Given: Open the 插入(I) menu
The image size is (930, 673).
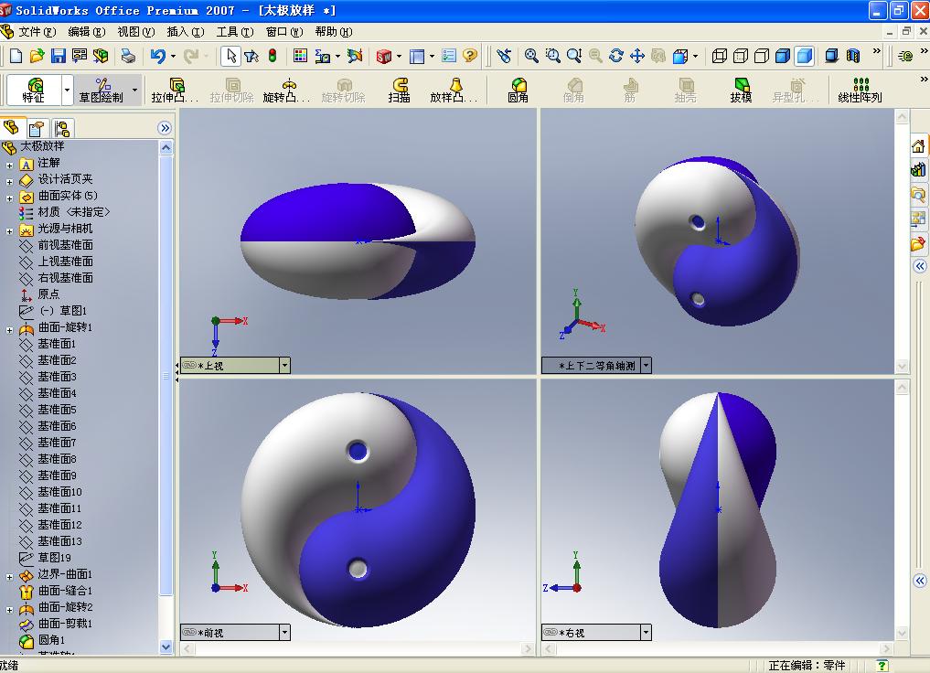Looking at the screenshot, I should tap(185, 31).
